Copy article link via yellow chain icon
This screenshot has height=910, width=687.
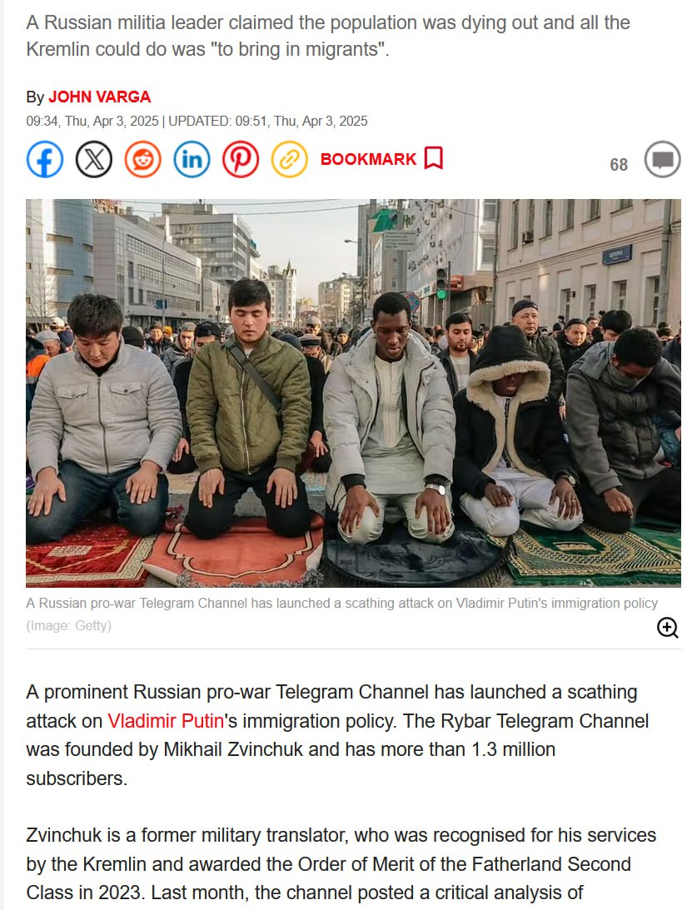coord(290,159)
